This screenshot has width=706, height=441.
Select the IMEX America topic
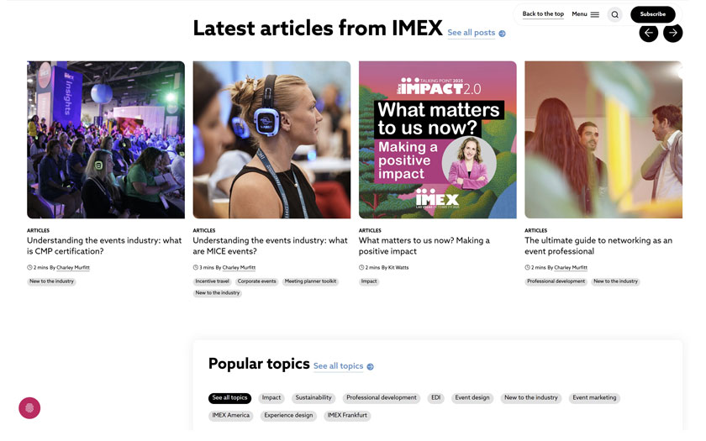(x=231, y=415)
